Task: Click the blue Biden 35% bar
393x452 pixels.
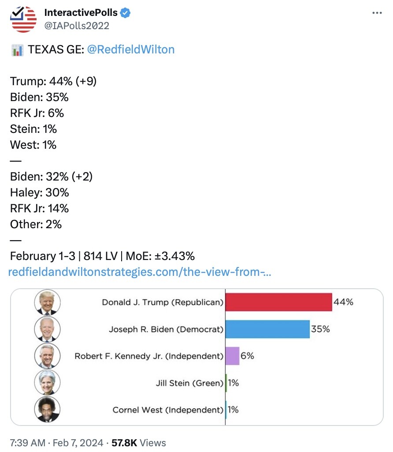Action: [x=267, y=329]
